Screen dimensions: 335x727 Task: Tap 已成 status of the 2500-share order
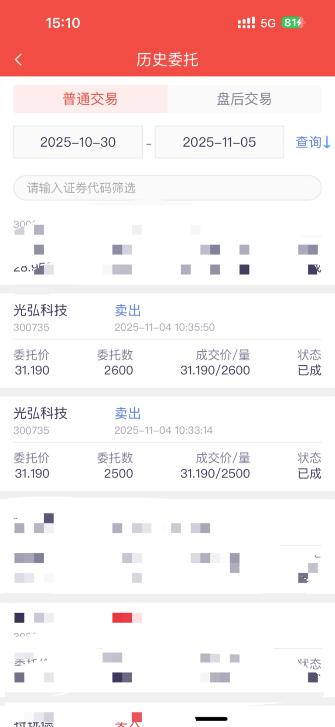309,473
